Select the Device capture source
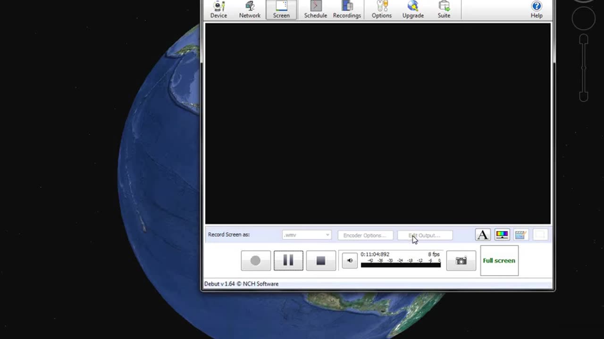The image size is (604, 339). point(218,10)
